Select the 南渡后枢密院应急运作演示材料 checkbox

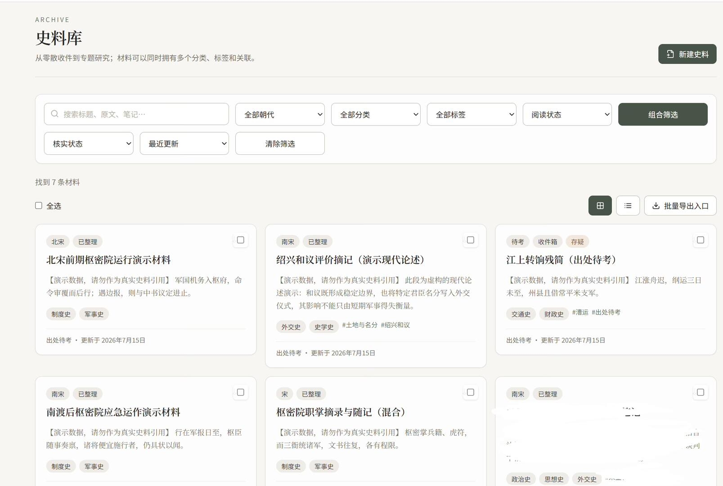click(x=241, y=392)
